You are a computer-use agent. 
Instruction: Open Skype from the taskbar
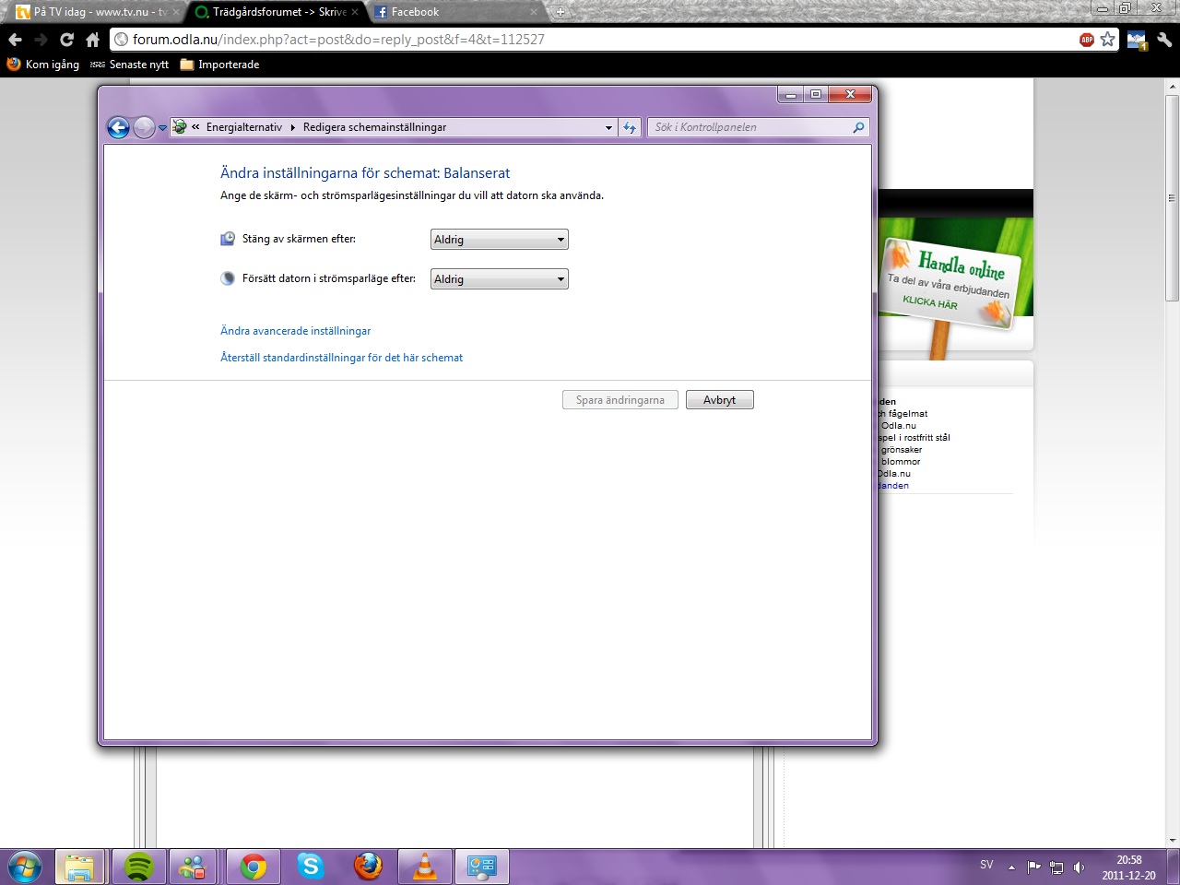click(311, 867)
